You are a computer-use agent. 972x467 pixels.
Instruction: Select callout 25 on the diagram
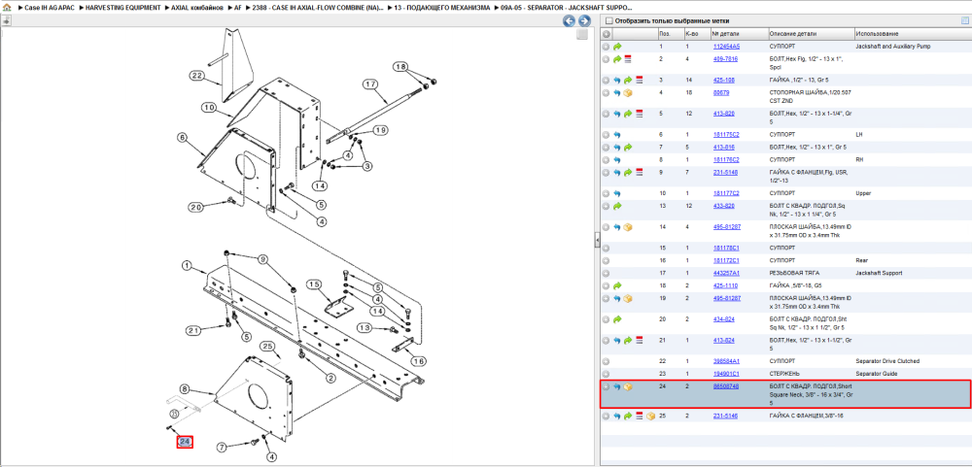[268, 346]
